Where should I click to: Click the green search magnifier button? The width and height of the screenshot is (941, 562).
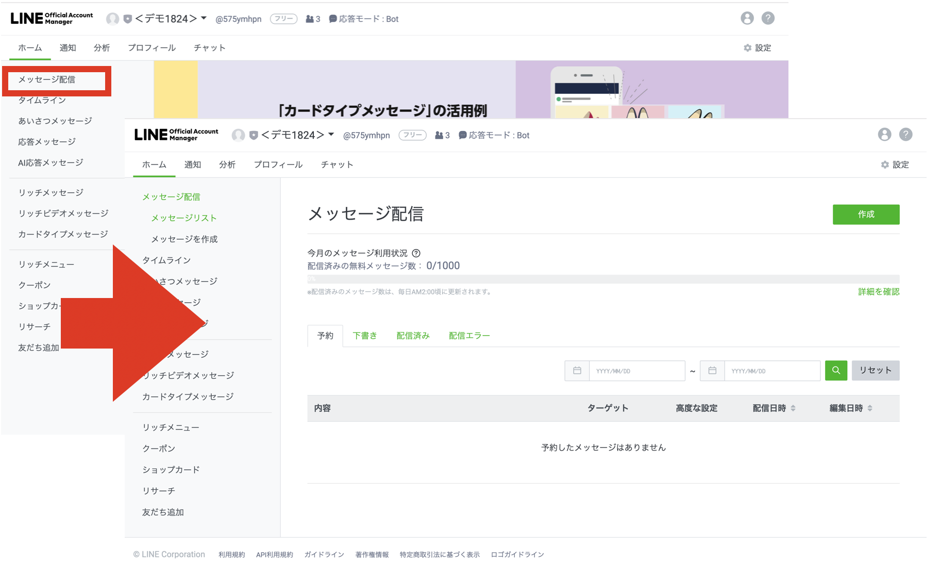[x=836, y=370]
